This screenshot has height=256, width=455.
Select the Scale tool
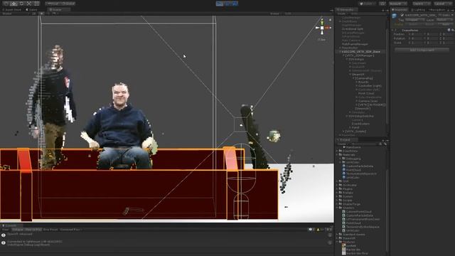29,4
